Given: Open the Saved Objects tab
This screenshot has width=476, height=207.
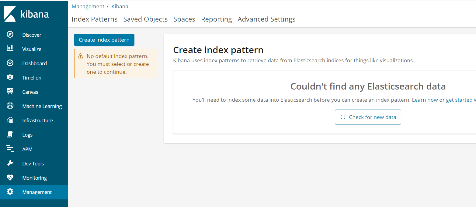Looking at the screenshot, I should (145, 19).
